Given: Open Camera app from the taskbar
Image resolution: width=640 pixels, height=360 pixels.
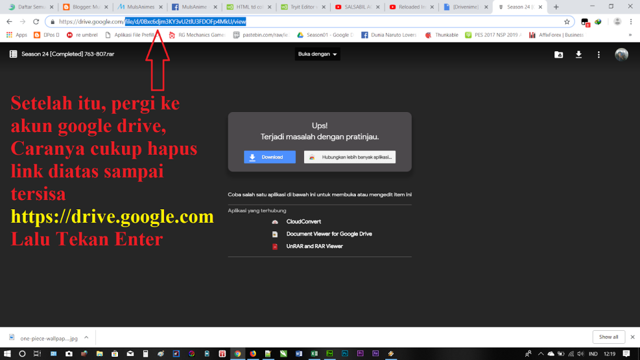Looking at the screenshot, I should (69, 354).
